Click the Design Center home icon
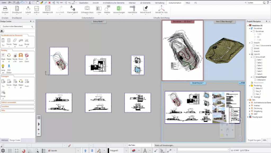 (2, 31)
